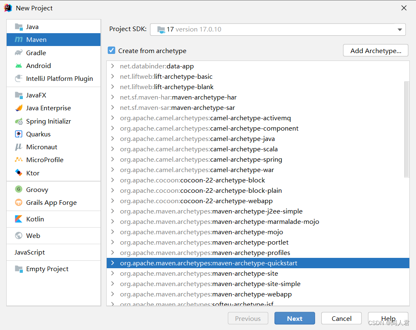Choose JavaScript project type
This screenshot has width=416, height=330.
[x=54, y=252]
